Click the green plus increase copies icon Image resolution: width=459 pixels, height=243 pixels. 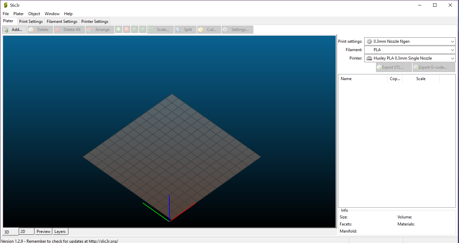[x=119, y=30]
